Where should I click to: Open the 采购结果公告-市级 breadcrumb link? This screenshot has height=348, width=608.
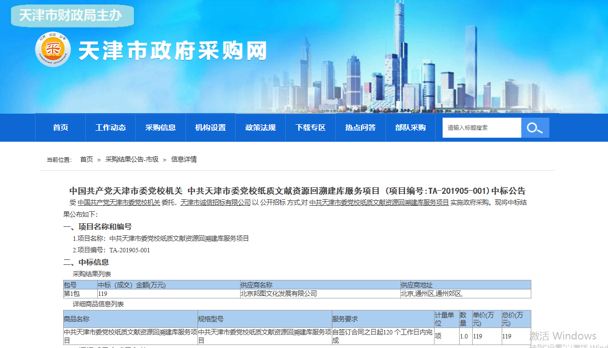(132, 159)
